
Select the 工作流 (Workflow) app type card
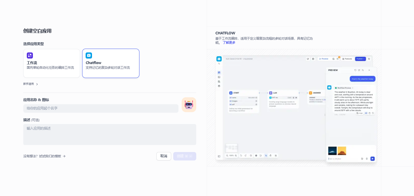(52, 63)
